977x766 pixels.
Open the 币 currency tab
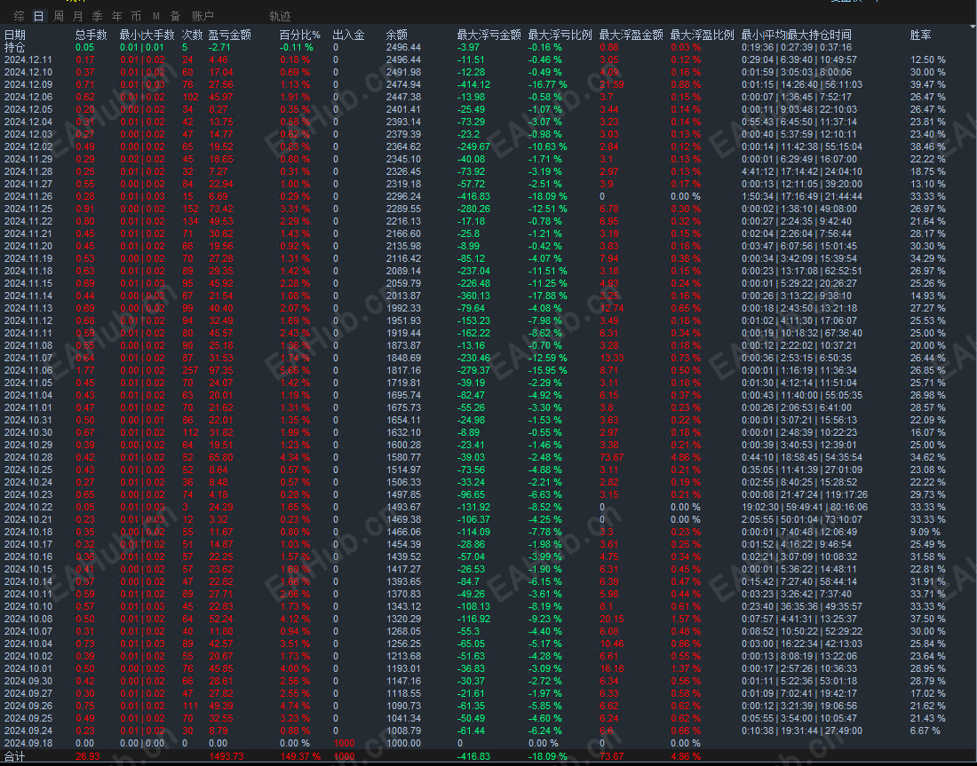pyautogui.click(x=136, y=16)
